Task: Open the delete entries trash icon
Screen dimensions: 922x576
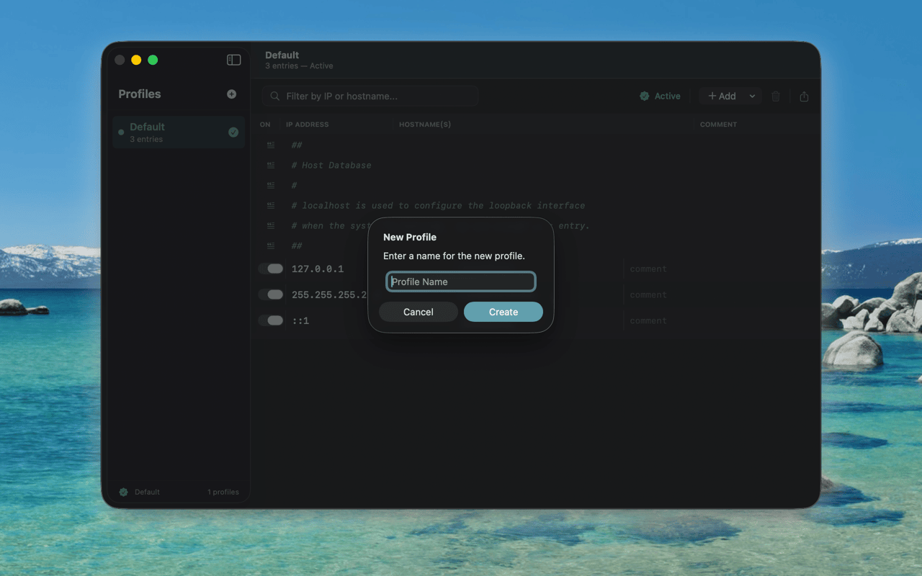Action: pos(775,96)
